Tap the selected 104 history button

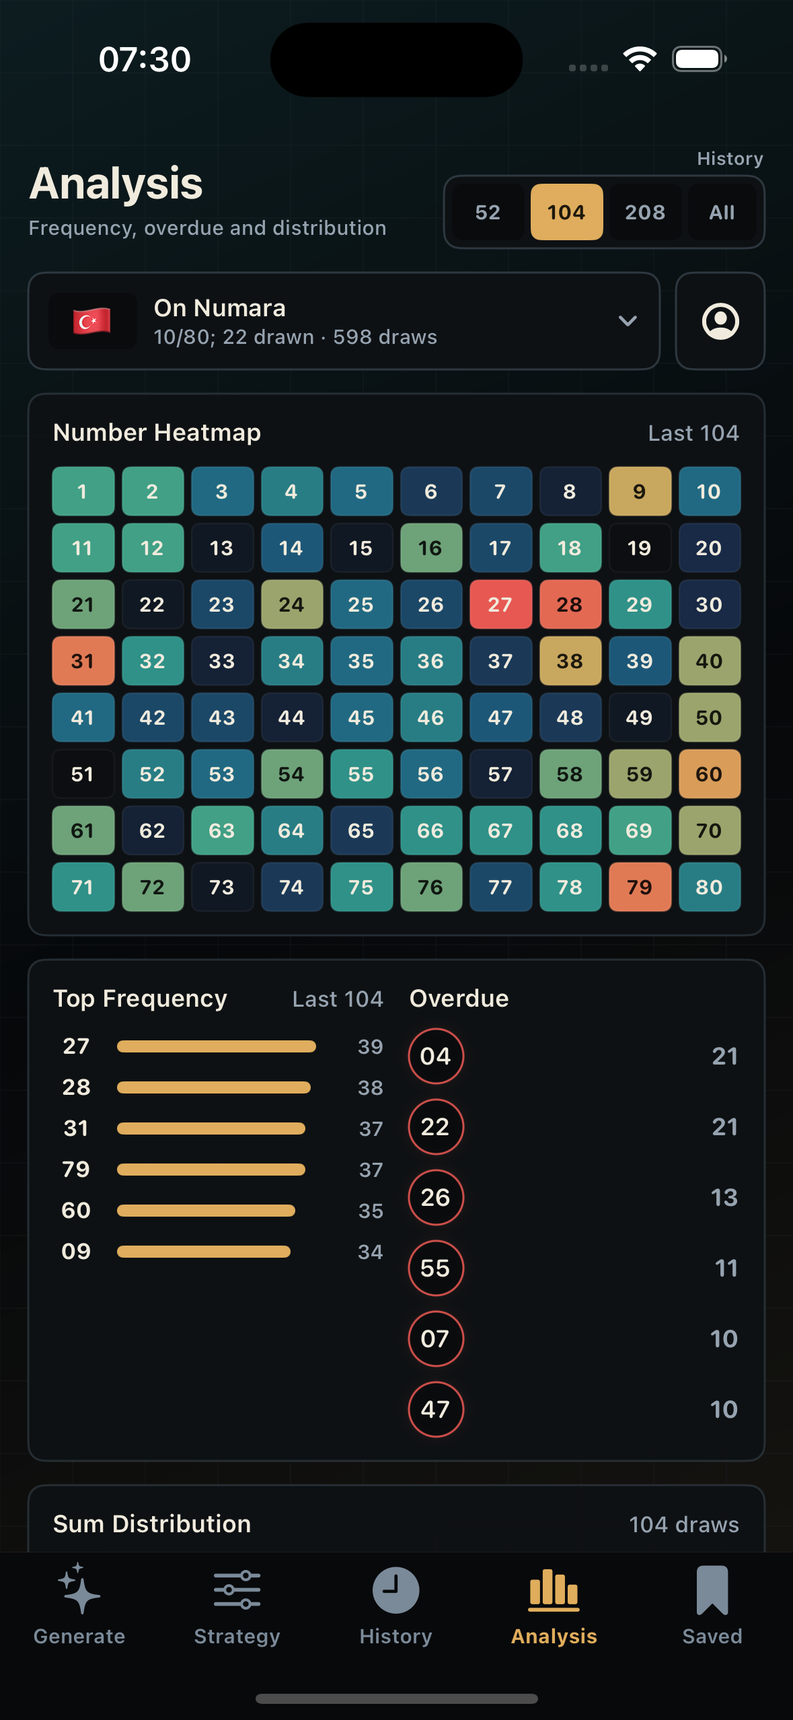[566, 212]
